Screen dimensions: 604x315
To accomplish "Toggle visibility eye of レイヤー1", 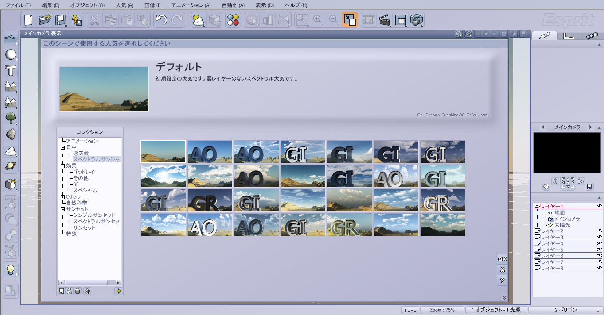I will 599,206.
